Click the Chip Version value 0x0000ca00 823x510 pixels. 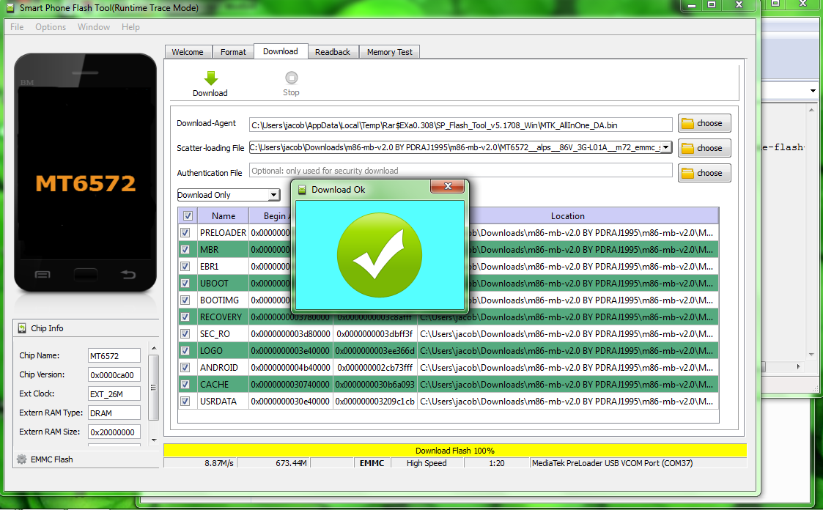114,374
